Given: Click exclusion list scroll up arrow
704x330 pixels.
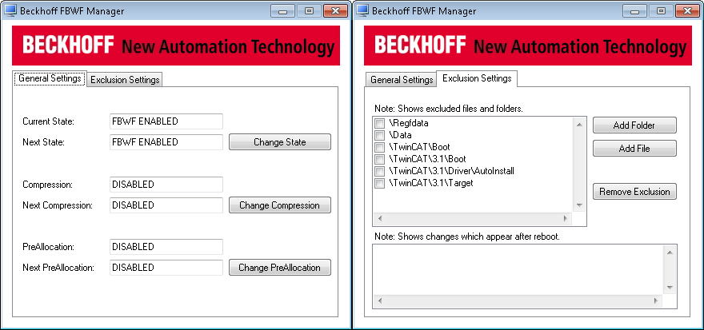Looking at the screenshot, I should (579, 124).
